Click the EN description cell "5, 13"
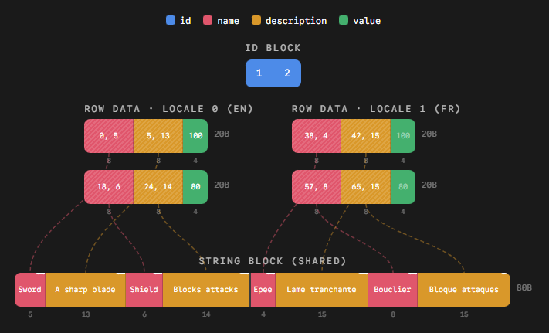This screenshot has width=549, height=333. (158, 136)
